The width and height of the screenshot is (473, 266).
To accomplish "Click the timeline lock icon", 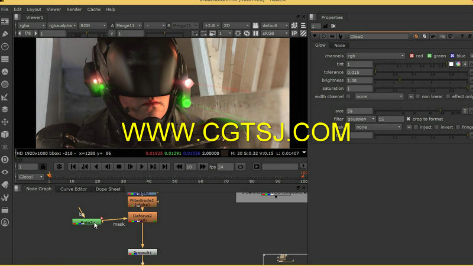I will [43, 167].
